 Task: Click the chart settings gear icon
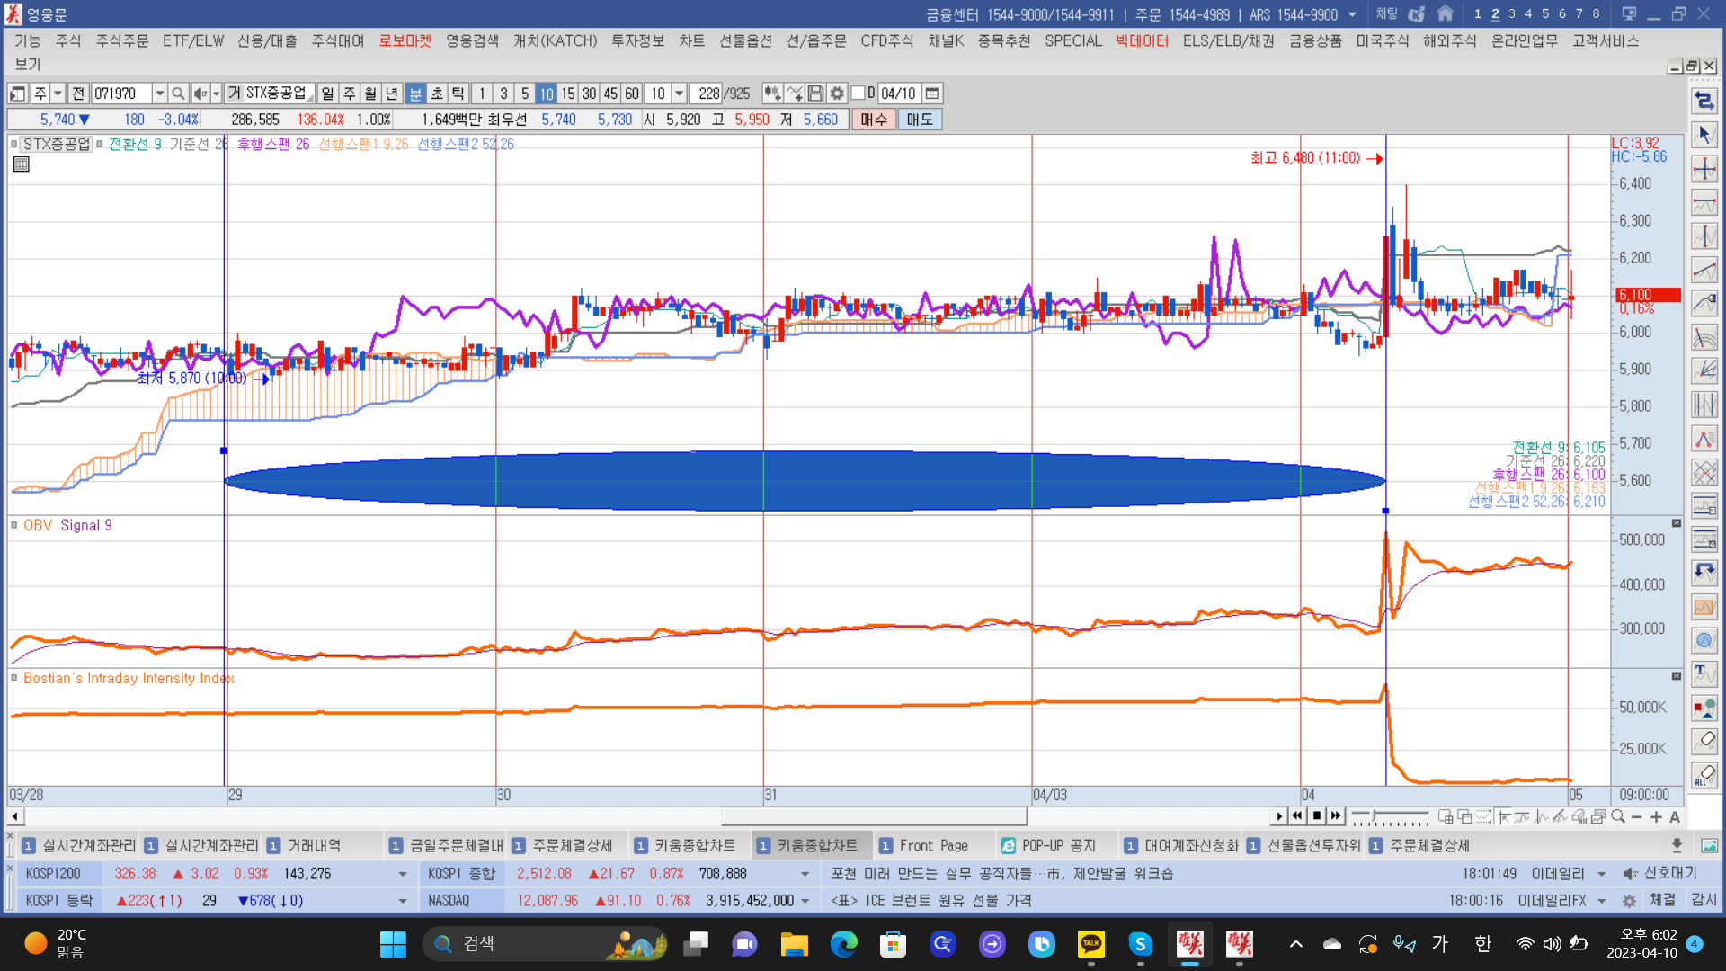[x=837, y=94]
